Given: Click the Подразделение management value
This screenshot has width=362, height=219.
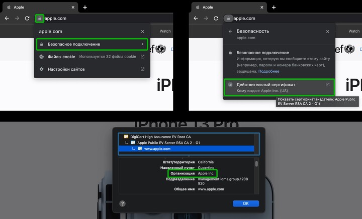Looking at the screenshot, I should [x=223, y=181].
